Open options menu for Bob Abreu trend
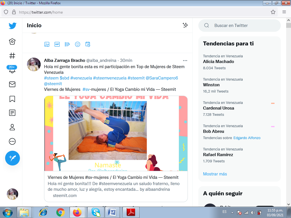 point(273,127)
